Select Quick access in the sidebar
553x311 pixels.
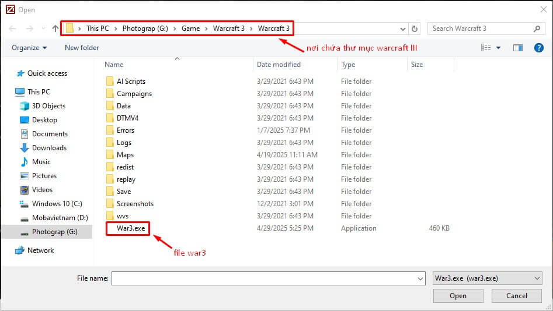click(47, 73)
